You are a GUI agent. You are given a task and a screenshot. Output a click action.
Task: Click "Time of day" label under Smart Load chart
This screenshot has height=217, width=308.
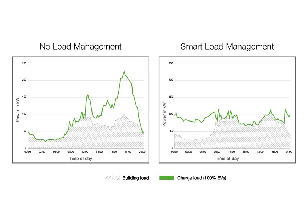tap(227, 159)
